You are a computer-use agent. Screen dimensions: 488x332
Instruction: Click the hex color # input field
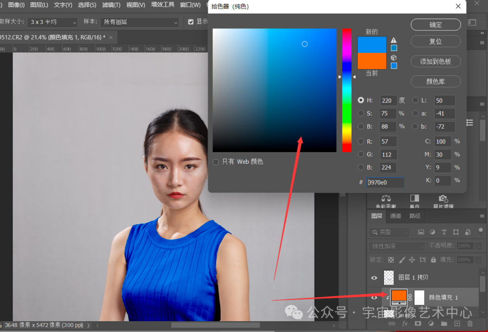(385, 182)
